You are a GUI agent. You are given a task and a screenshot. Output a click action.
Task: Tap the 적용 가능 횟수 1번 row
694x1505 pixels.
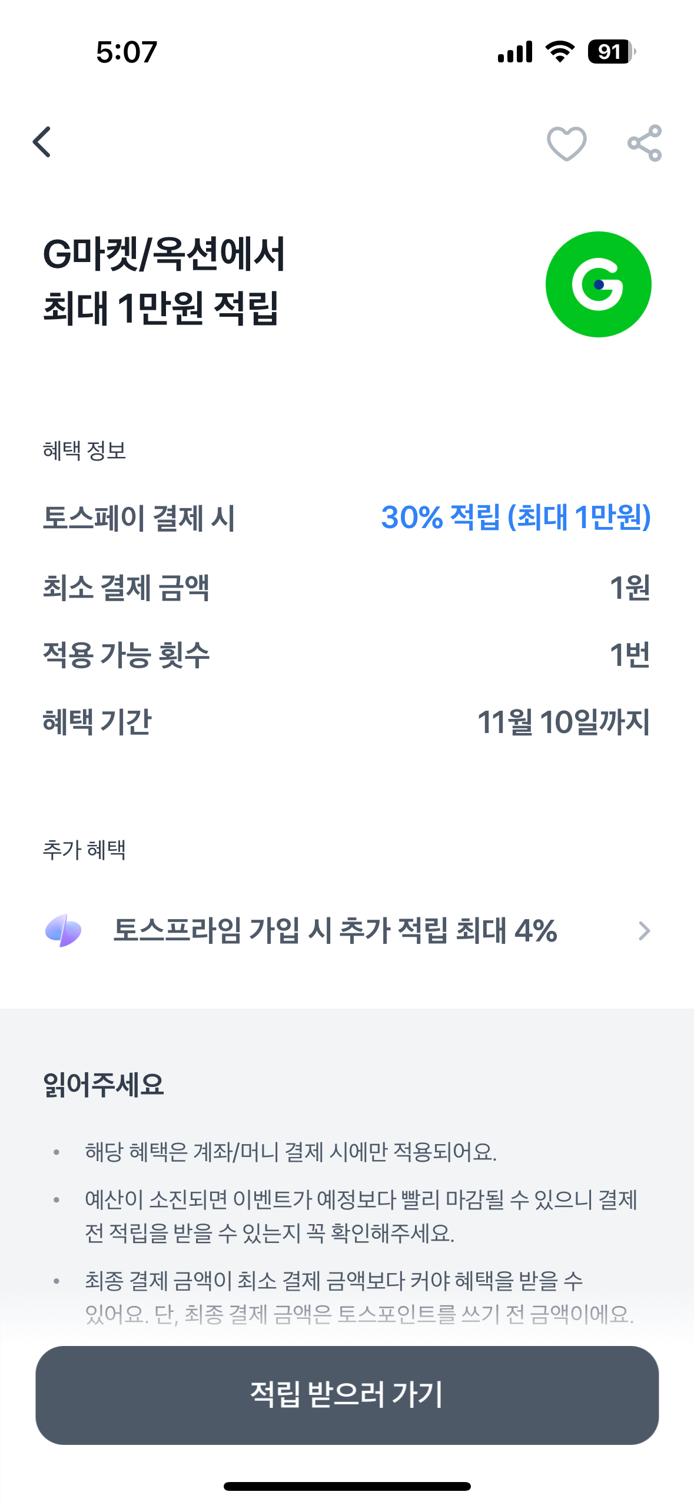[x=347, y=655]
